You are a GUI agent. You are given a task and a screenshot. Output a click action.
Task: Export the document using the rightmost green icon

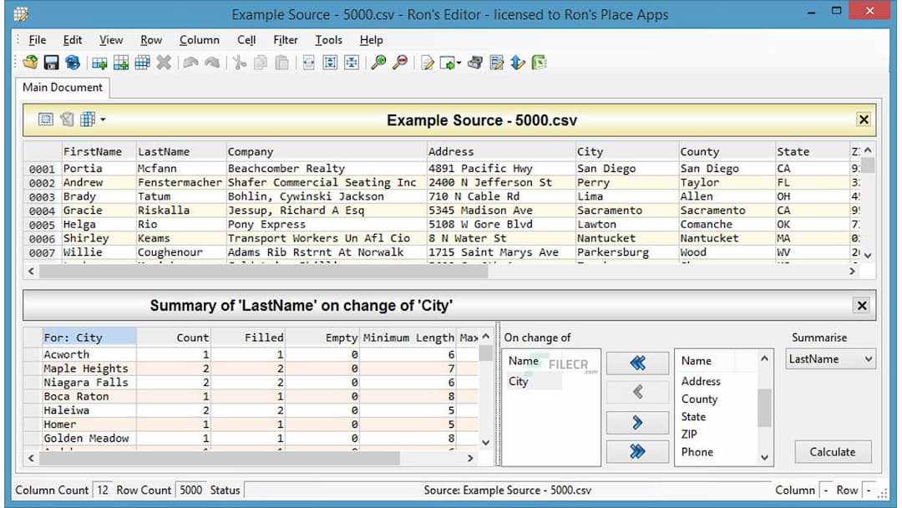click(539, 62)
